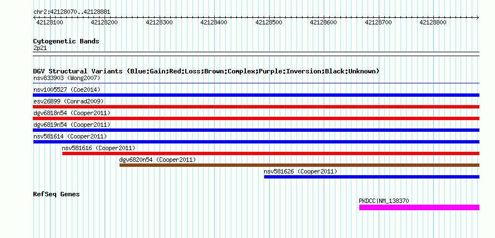This screenshot has height=238, width=495.
Task: Click ruler position 42128200
Action: point(104,22)
